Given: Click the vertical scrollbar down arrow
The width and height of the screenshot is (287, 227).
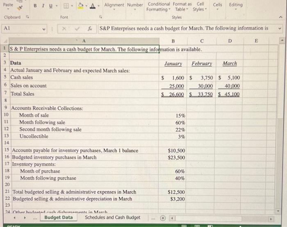Looking at the screenshot, I should (x=278, y=211).
